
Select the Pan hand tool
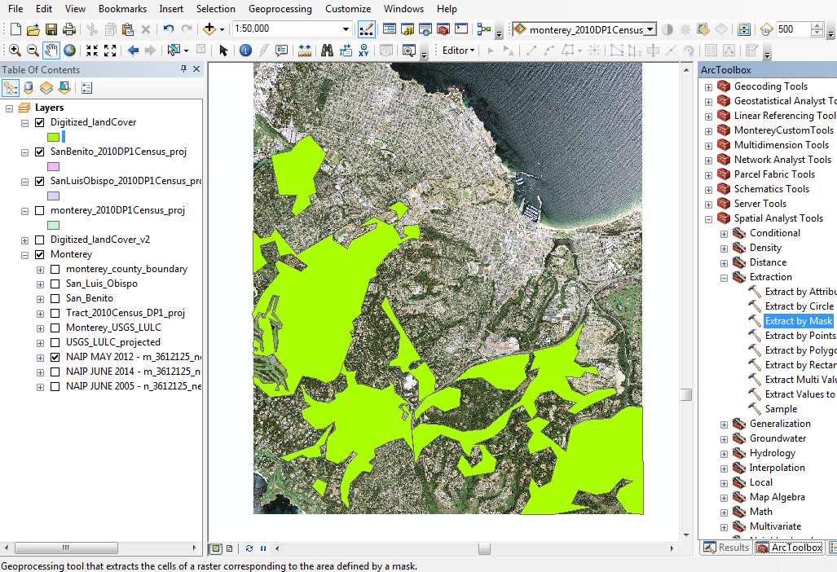51,50
